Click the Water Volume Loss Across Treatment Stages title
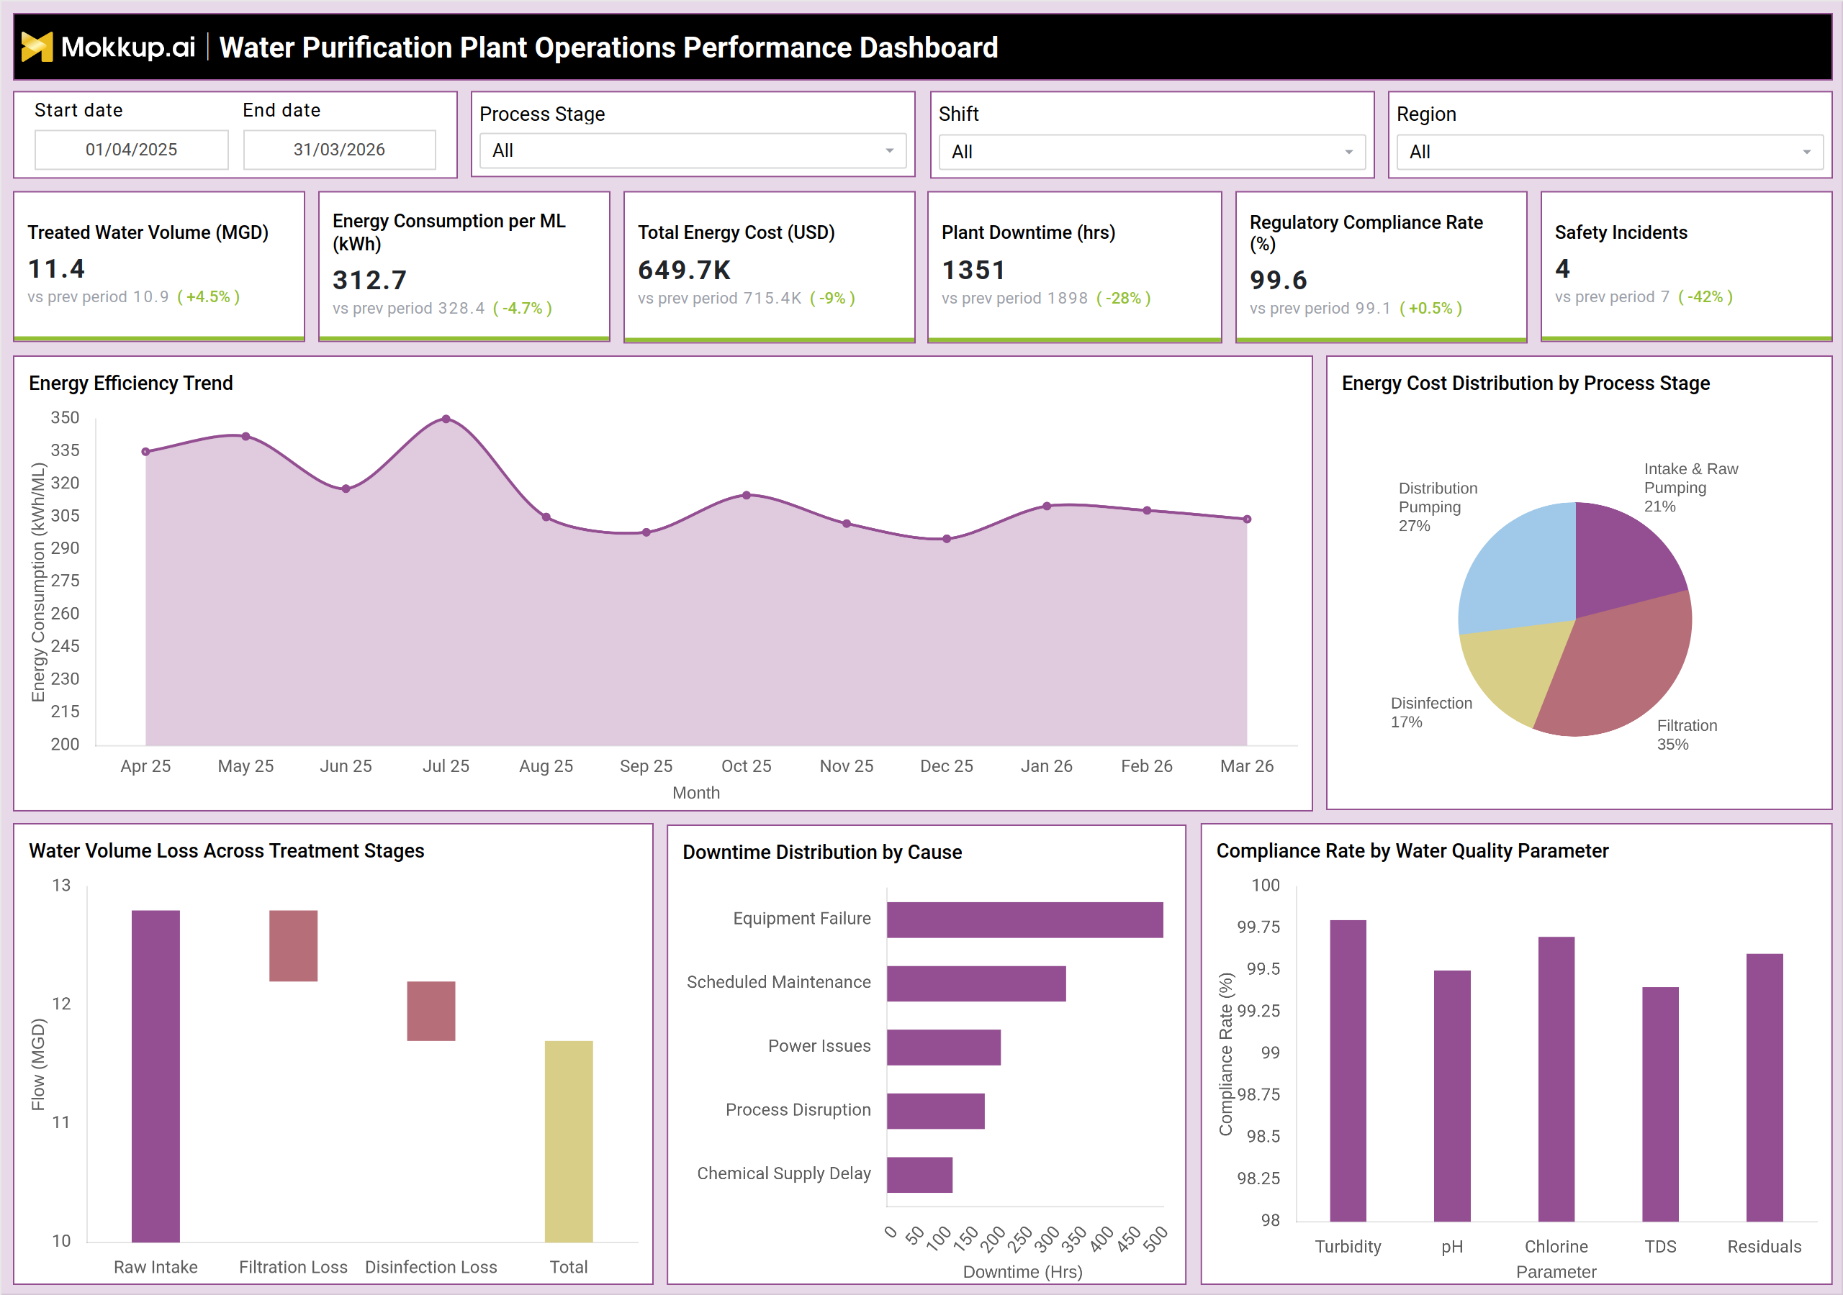This screenshot has height=1295, width=1843. tap(226, 850)
